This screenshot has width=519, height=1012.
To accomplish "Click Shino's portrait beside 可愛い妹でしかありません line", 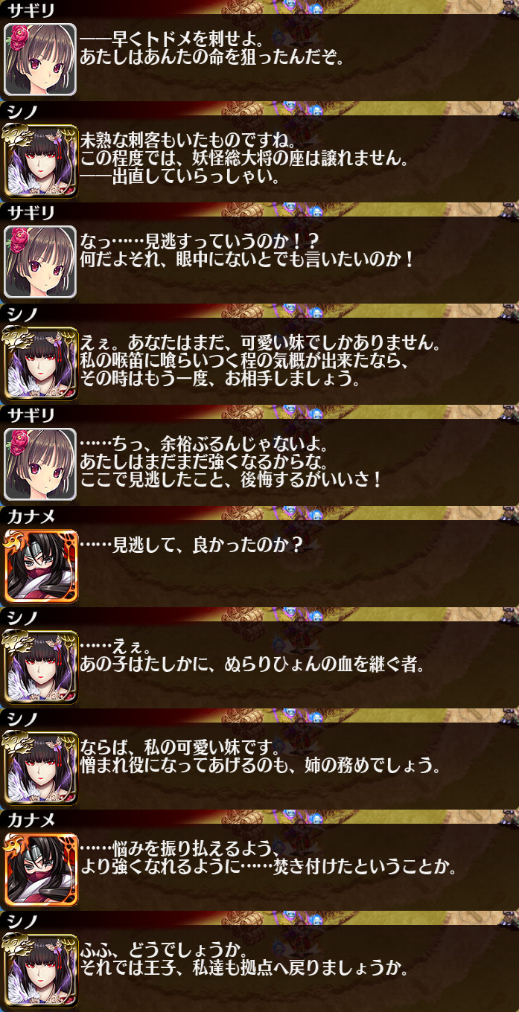I will [40, 363].
